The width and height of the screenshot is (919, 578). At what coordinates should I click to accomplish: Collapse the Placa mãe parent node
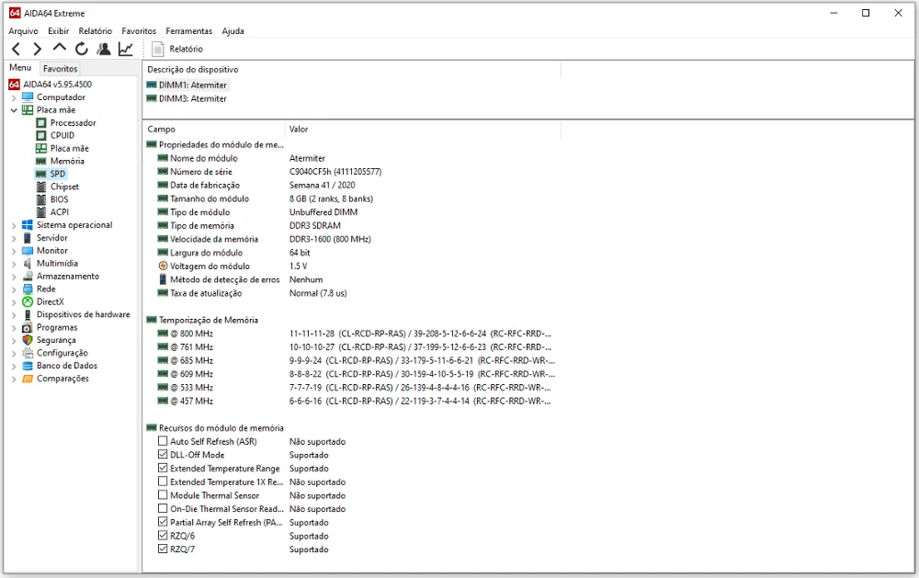(14, 110)
